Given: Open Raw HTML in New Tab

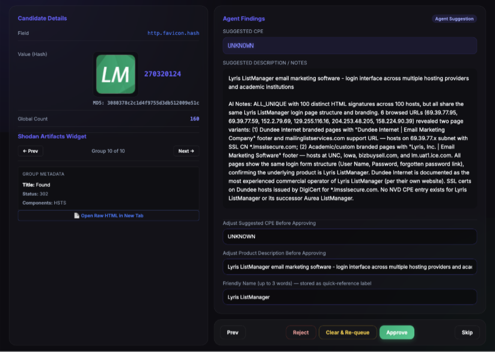Looking at the screenshot, I should pyautogui.click(x=109, y=215).
